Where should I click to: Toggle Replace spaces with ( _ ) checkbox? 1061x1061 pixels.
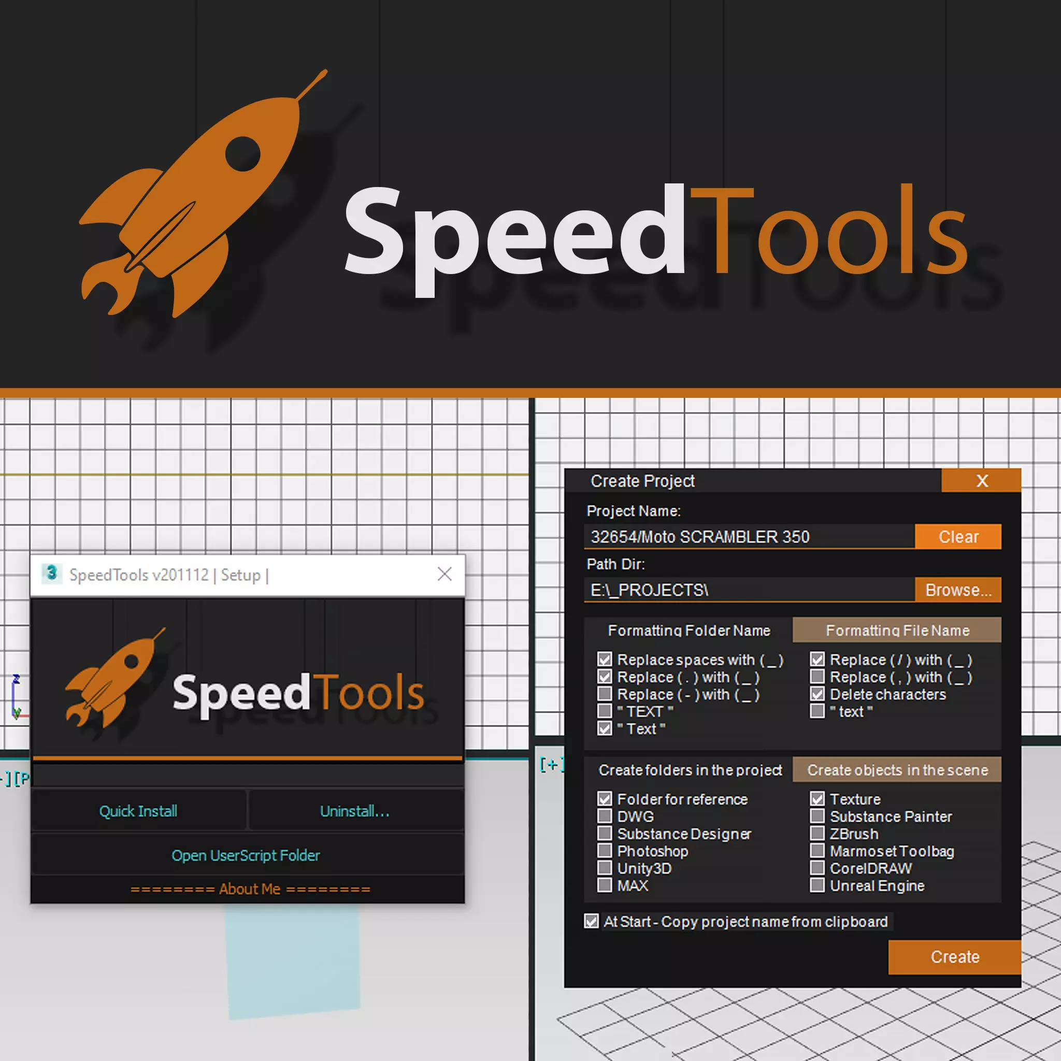[605, 659]
